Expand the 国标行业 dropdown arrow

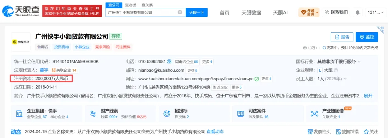(x=359, y=62)
